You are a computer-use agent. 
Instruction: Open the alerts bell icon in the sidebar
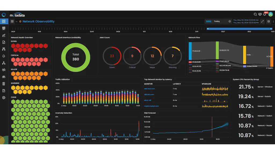click(x=4, y=56)
